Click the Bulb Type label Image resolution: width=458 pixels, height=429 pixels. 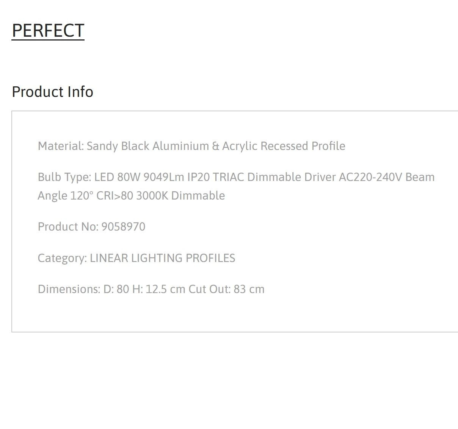pyautogui.click(x=64, y=177)
